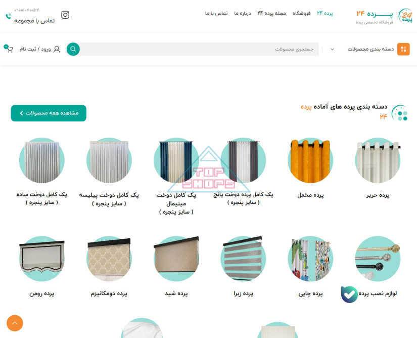Screen dimensions: 417x338
Task: Select the پرده زبرا category thumbnail
Action: (x=243, y=259)
